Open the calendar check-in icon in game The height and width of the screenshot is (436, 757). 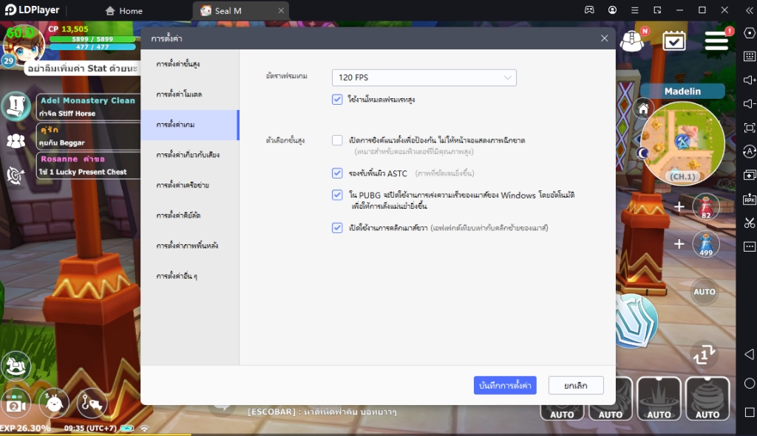tap(674, 41)
